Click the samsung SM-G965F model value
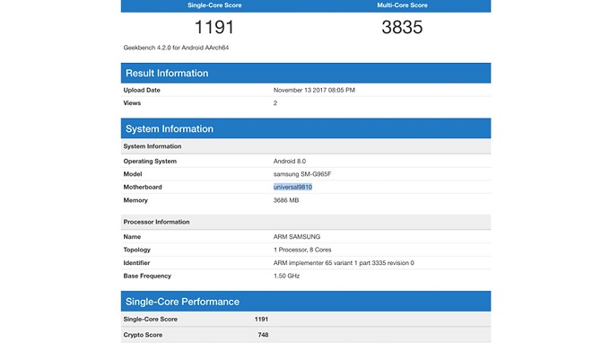 click(302, 174)
